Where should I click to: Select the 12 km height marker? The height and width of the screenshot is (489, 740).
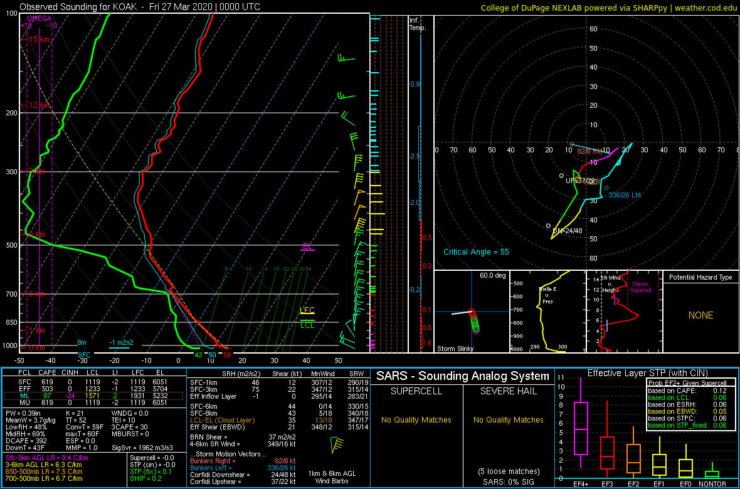36,105
